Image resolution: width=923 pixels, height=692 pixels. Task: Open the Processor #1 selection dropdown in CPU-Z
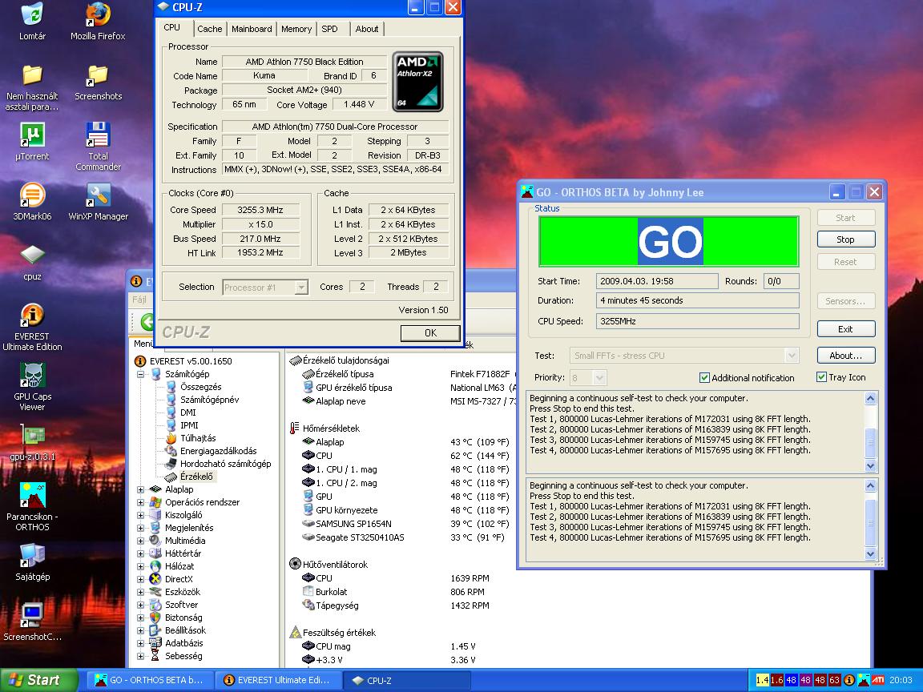(x=300, y=288)
